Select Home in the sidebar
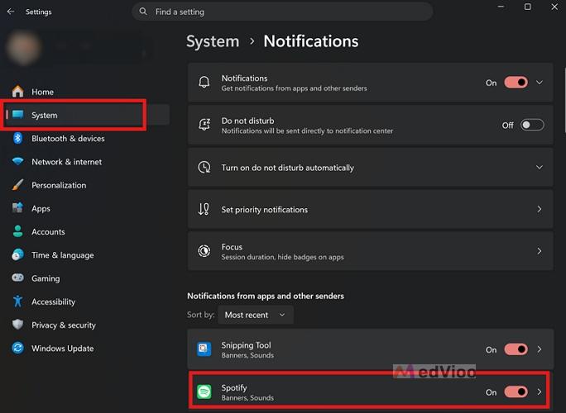 87,92
